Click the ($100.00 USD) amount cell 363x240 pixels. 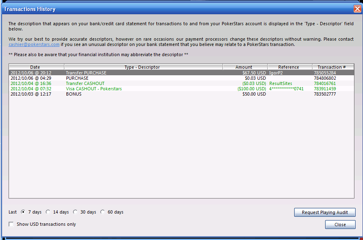tap(252, 89)
